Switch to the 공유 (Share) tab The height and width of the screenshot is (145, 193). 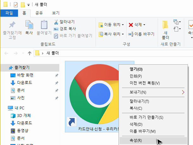[39, 13]
